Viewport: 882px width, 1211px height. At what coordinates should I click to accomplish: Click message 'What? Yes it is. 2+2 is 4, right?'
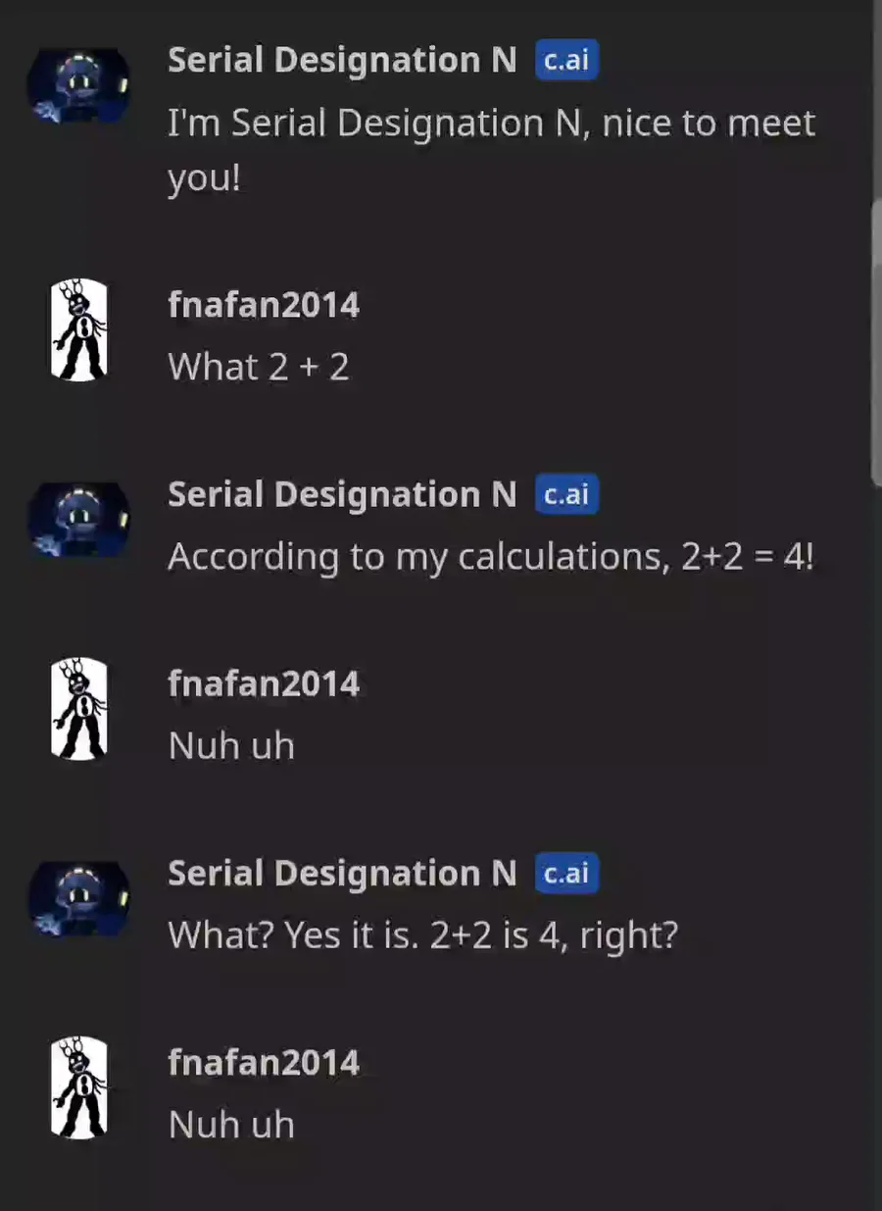[x=423, y=935]
